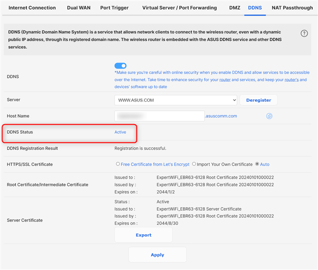Image resolution: width=318 pixels, height=270 pixels.
Task: Expand the WWW.ASUS.COM server dropdown
Action: click(x=175, y=100)
